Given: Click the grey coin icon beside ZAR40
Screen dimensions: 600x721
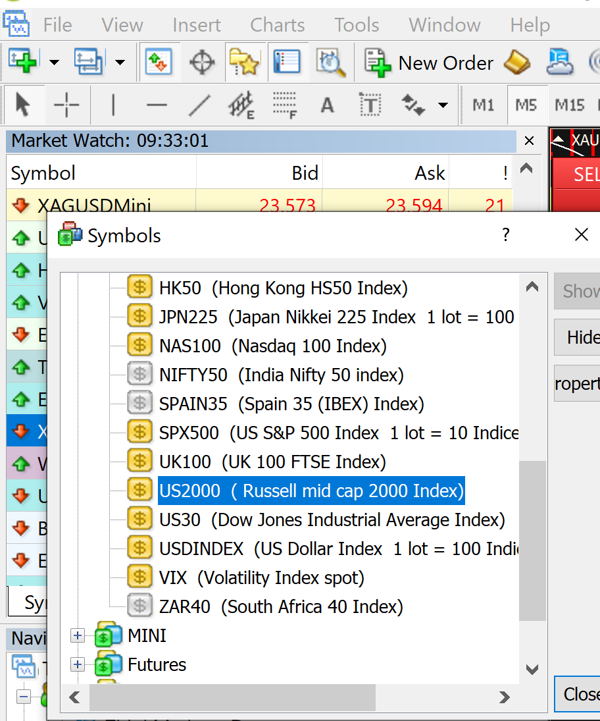Looking at the screenshot, I should click(139, 606).
